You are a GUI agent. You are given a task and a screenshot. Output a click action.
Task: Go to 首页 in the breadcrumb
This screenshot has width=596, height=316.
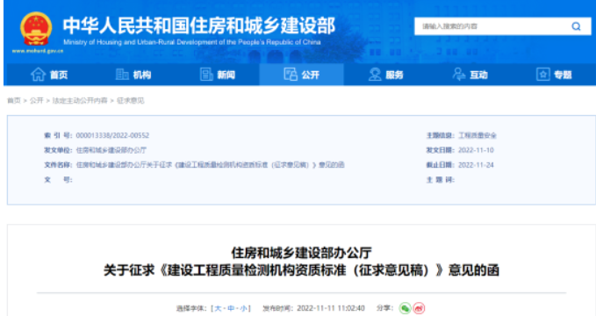point(14,101)
